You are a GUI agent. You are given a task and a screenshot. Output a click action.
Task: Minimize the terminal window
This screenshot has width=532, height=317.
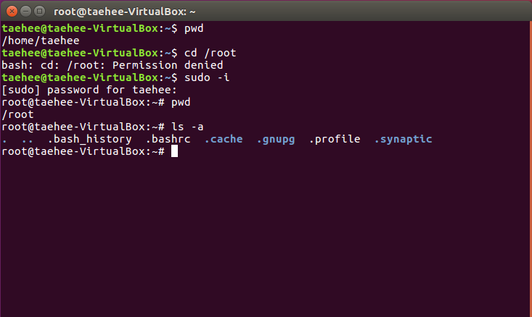click(26, 12)
